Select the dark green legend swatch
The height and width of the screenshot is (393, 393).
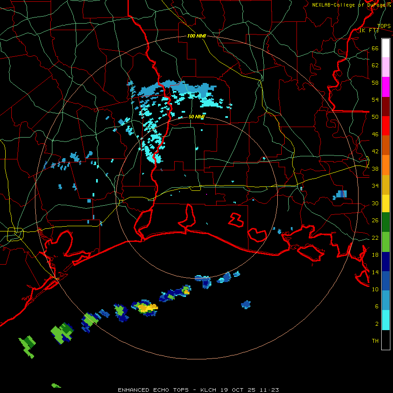coord(386,222)
